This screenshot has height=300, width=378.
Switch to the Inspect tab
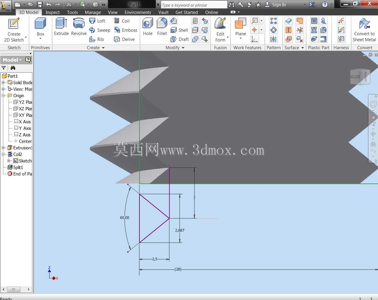point(53,12)
